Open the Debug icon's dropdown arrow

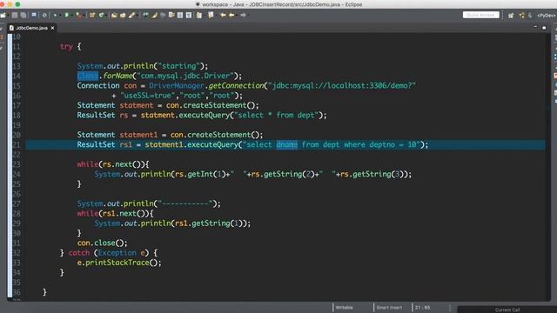coord(60,16)
